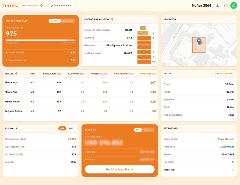
Task: Click the SMP 041-117-004 badge
Action: click(224, 73)
